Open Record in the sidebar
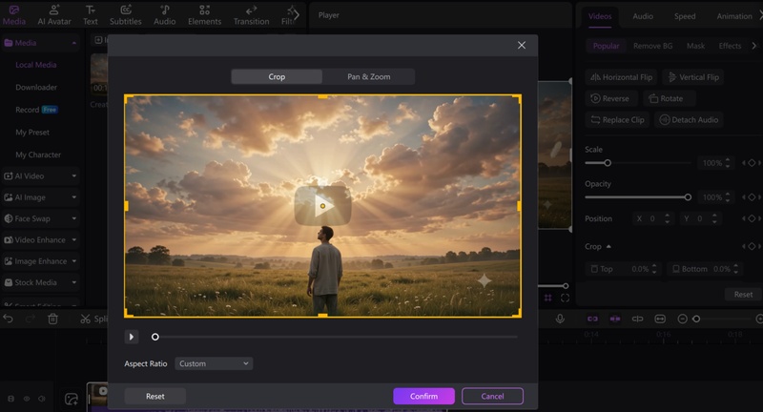 tap(36, 110)
